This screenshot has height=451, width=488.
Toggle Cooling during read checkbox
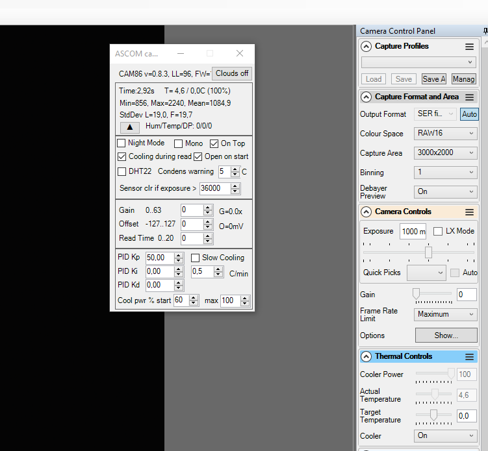pos(122,156)
